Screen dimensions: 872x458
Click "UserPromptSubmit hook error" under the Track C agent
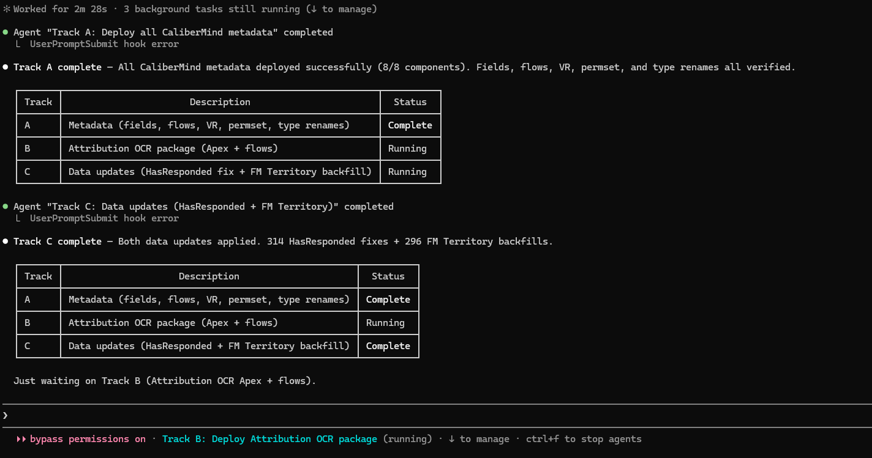pyautogui.click(x=104, y=218)
